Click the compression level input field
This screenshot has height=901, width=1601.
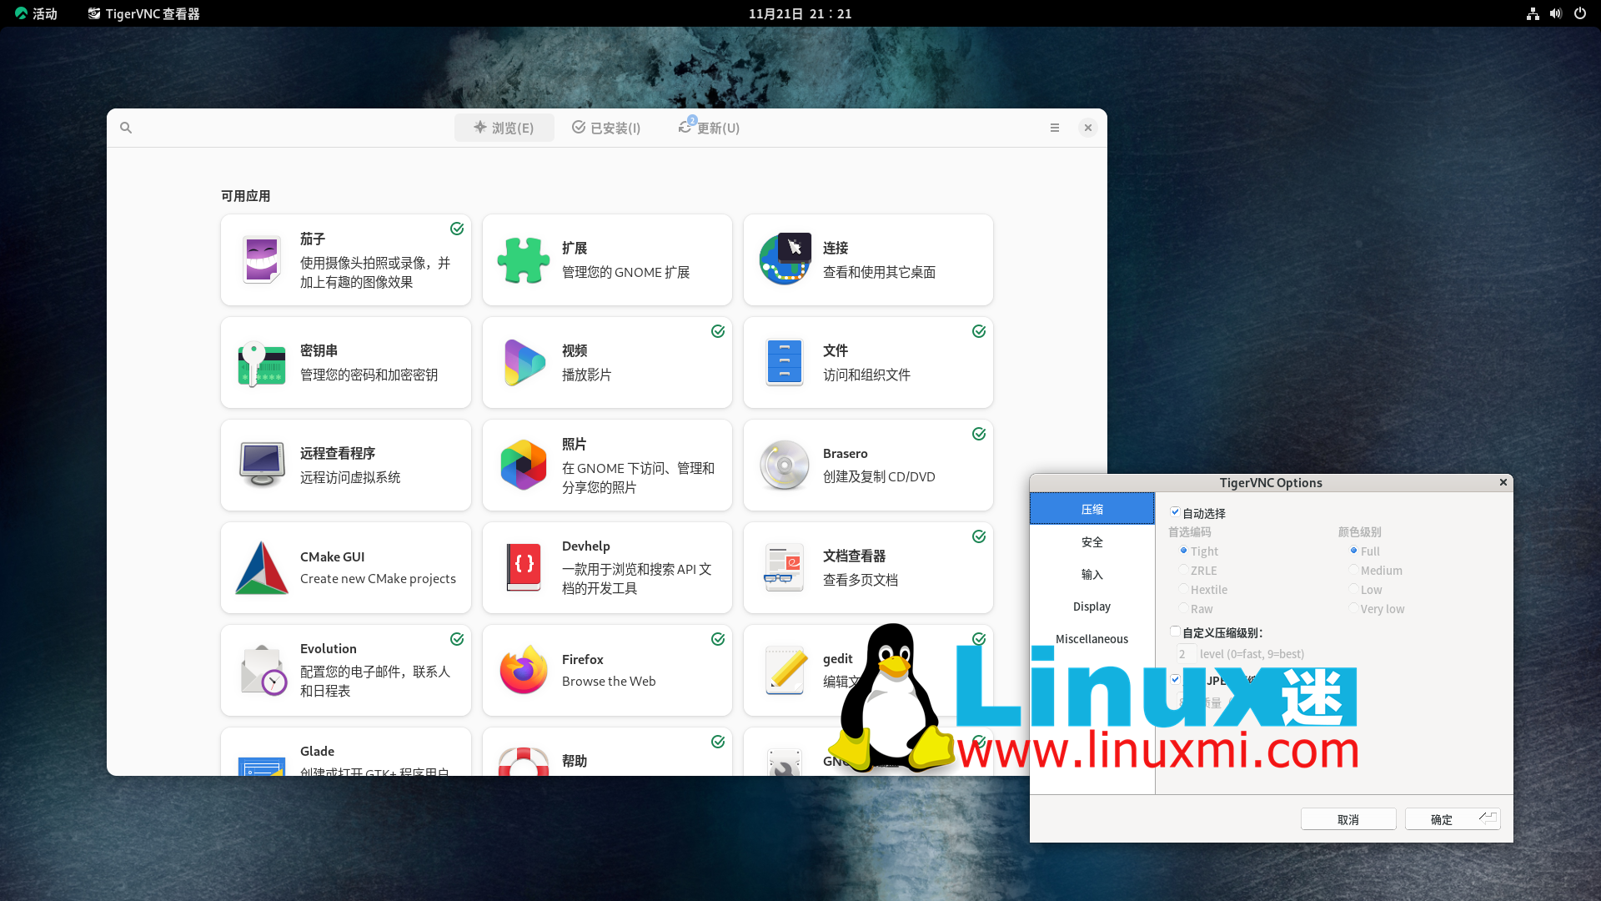[x=1186, y=654]
